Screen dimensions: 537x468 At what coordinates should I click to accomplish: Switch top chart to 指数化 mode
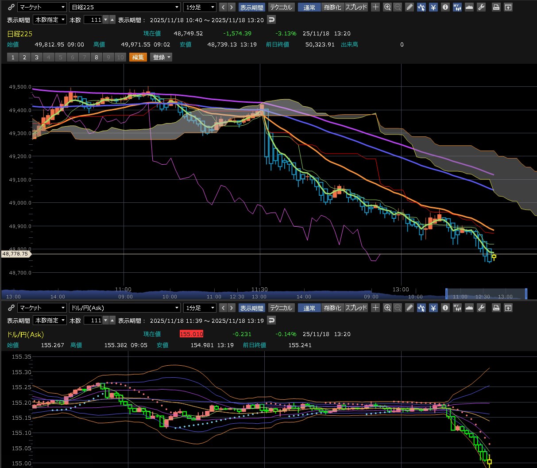point(332,7)
